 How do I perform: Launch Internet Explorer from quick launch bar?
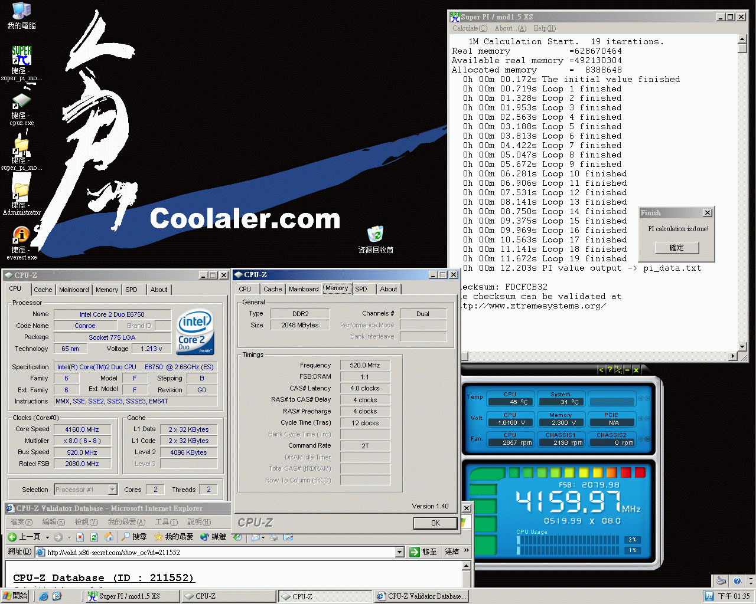pos(44,596)
